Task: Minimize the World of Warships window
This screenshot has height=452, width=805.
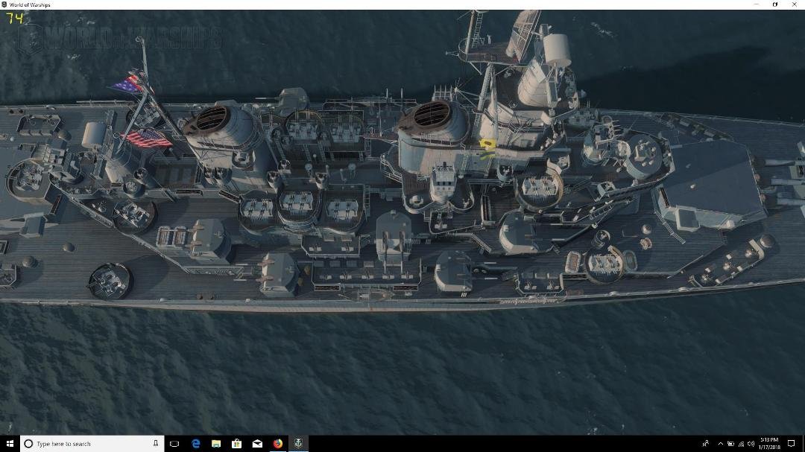Action: [756, 4]
